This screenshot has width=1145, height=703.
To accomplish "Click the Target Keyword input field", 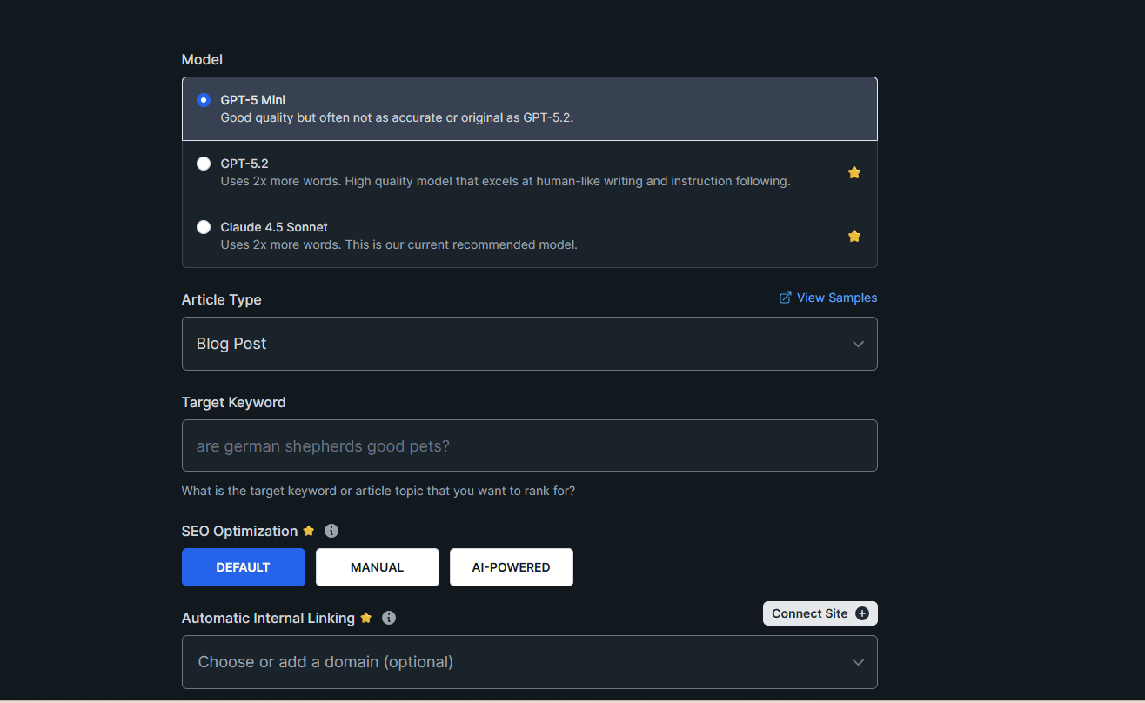I will (528, 445).
